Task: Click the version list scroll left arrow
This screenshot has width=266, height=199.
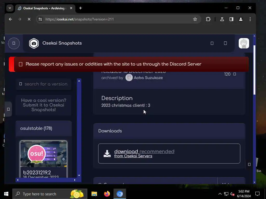Action: (18, 180)
